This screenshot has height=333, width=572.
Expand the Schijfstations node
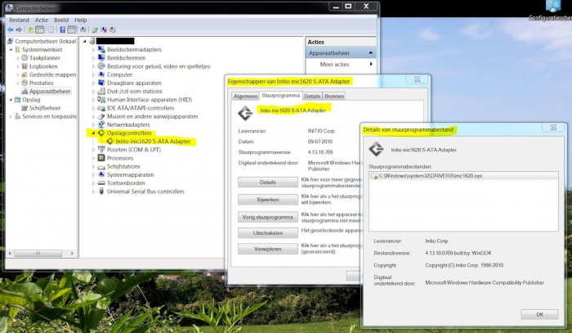[93, 167]
